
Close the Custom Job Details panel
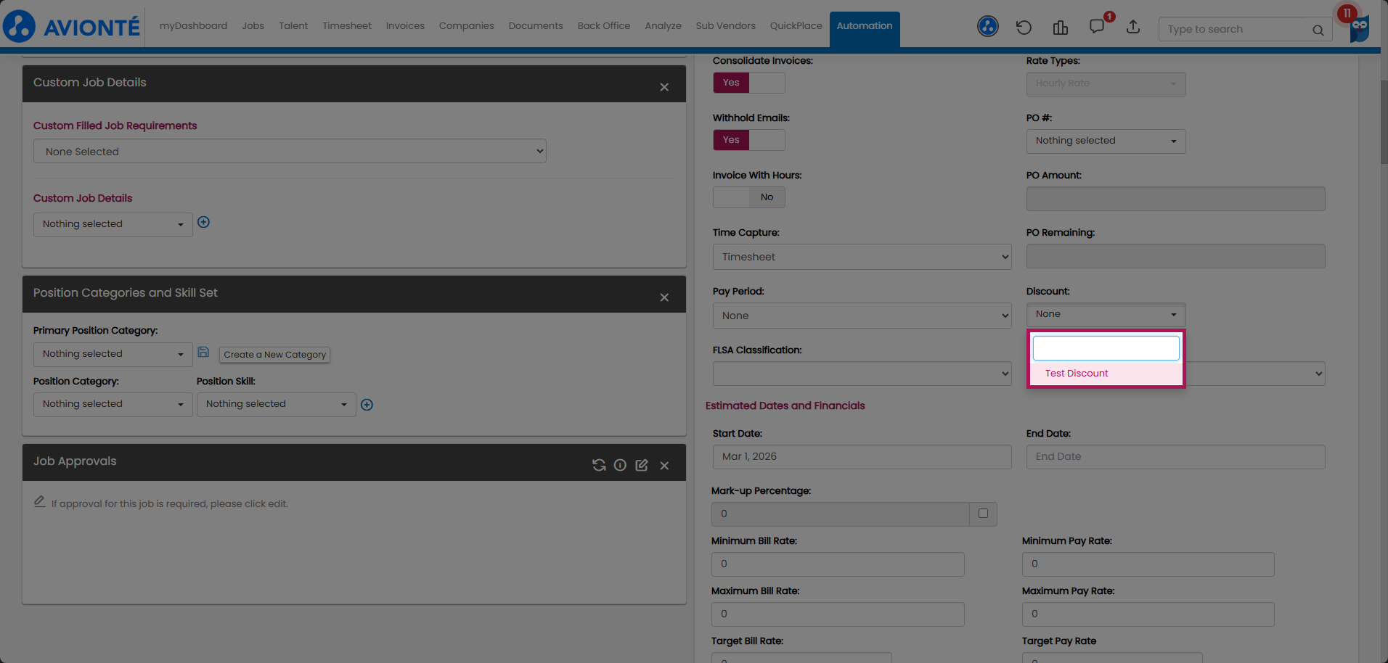664,87
